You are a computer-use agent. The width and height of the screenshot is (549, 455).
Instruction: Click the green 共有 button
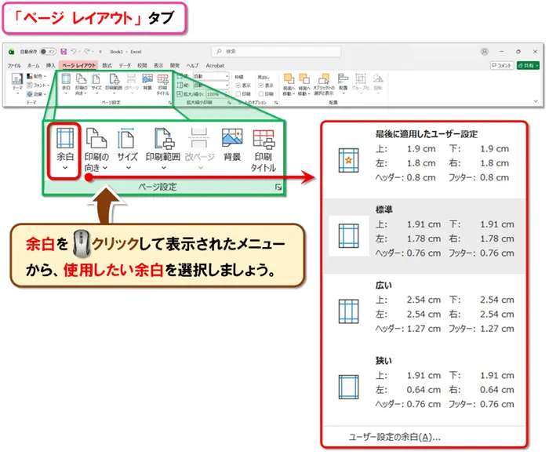coord(528,65)
